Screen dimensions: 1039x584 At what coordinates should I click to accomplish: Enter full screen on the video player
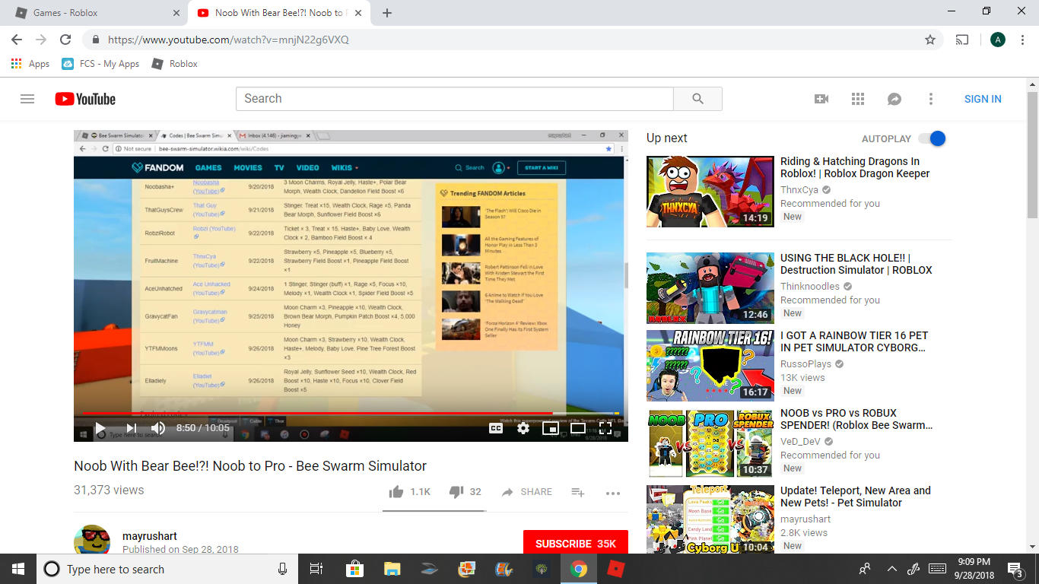[x=605, y=428]
